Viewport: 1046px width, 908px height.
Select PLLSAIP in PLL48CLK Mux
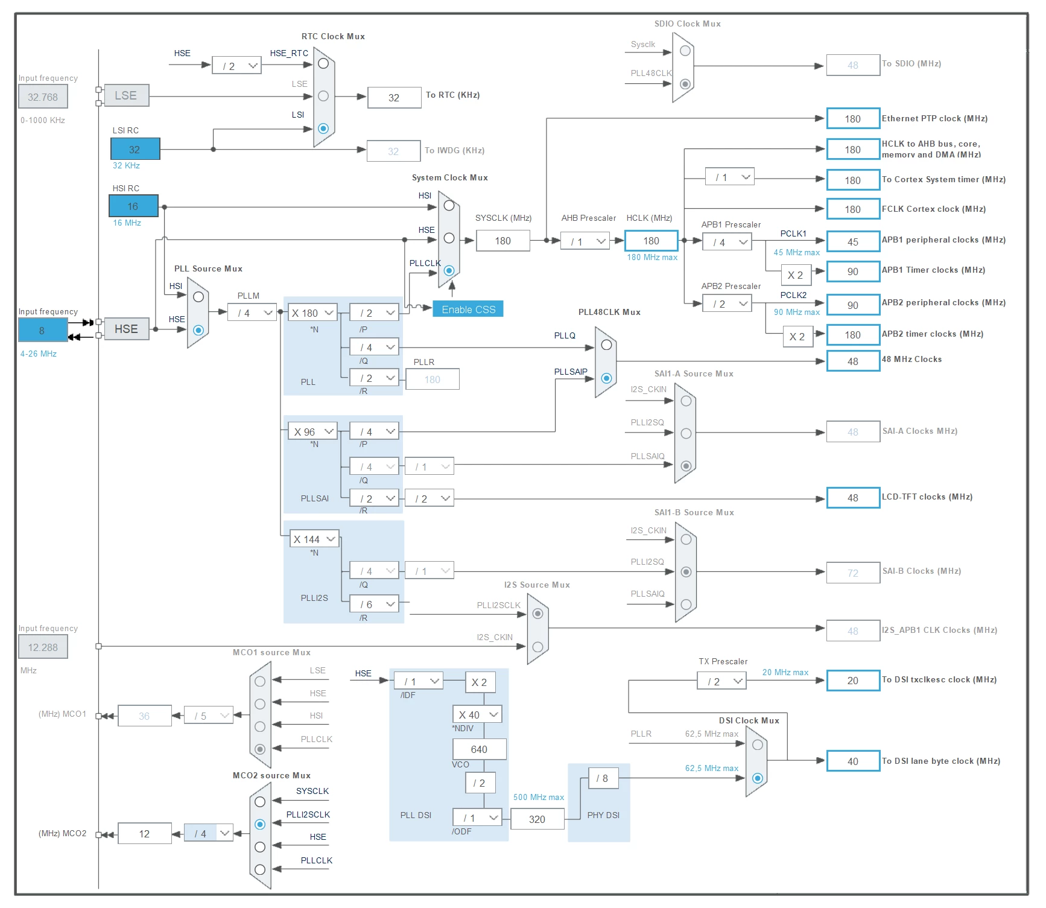coord(606,378)
